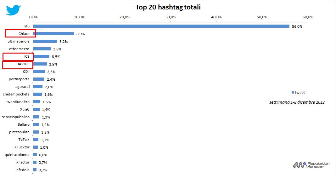
Task: Select the chetempochefa bar
Action: pos(37,94)
